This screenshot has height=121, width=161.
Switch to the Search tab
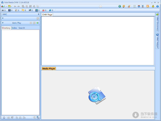pos(22,28)
